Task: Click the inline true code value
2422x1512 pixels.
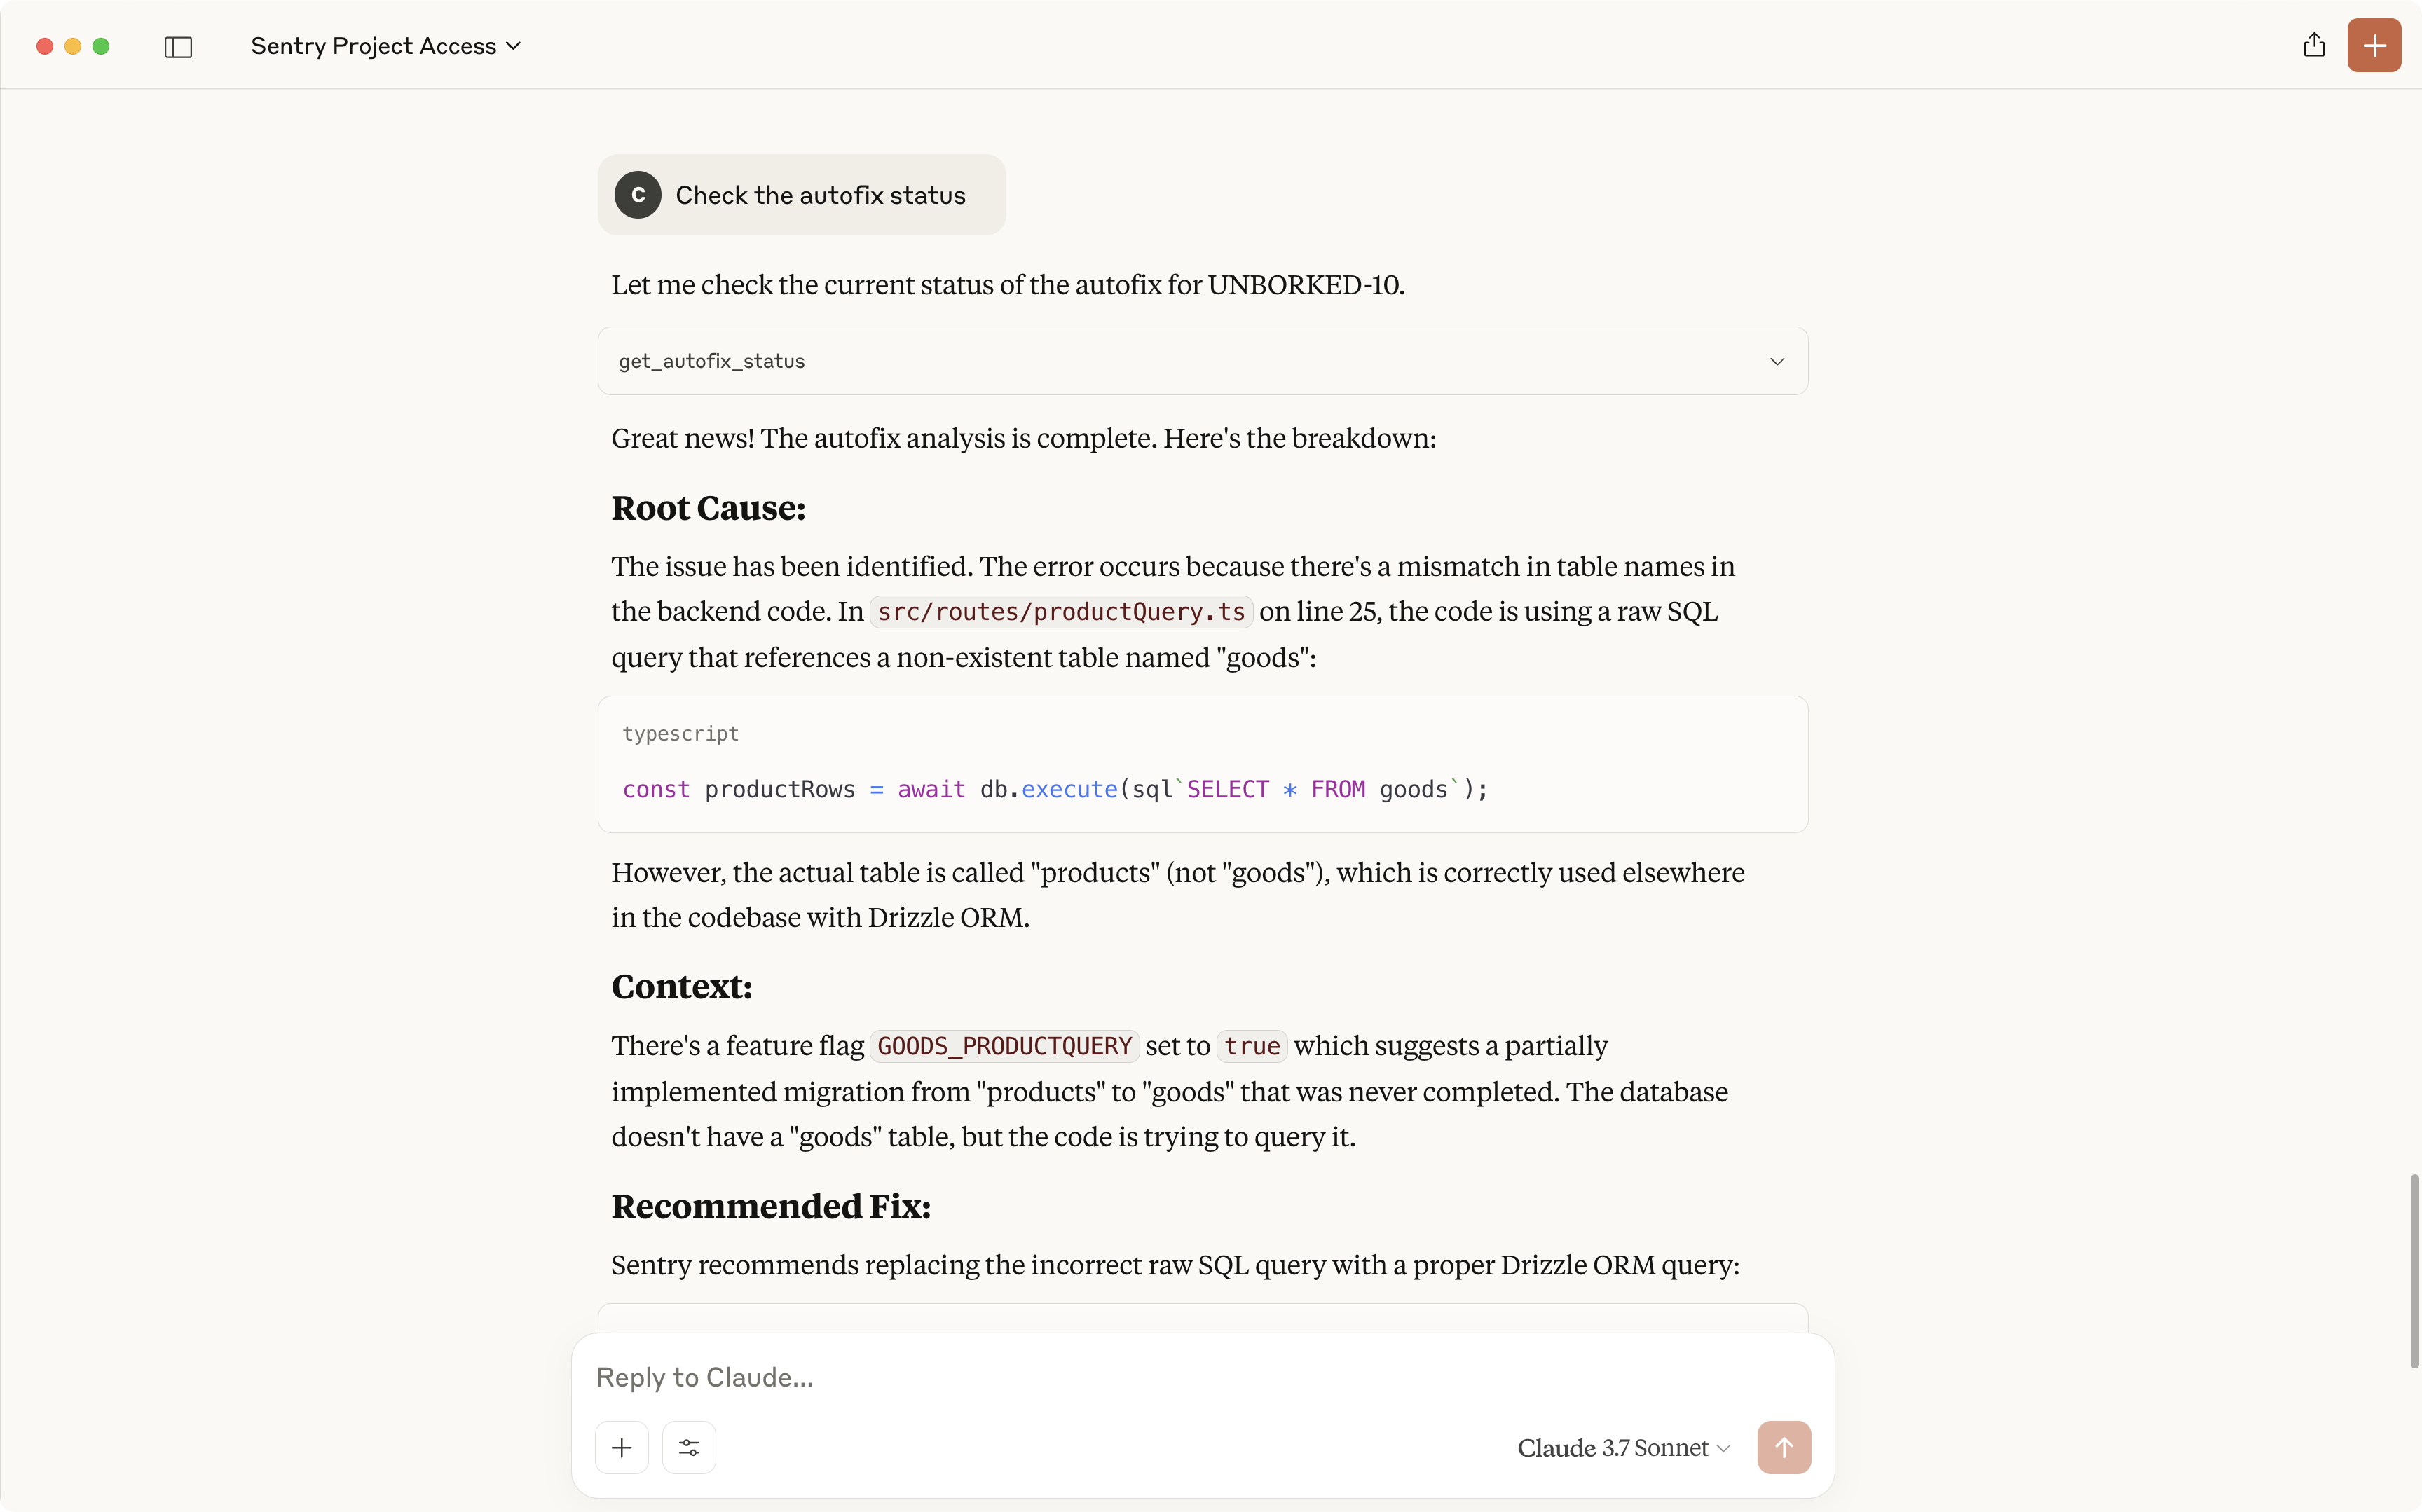Action: [1251, 1046]
